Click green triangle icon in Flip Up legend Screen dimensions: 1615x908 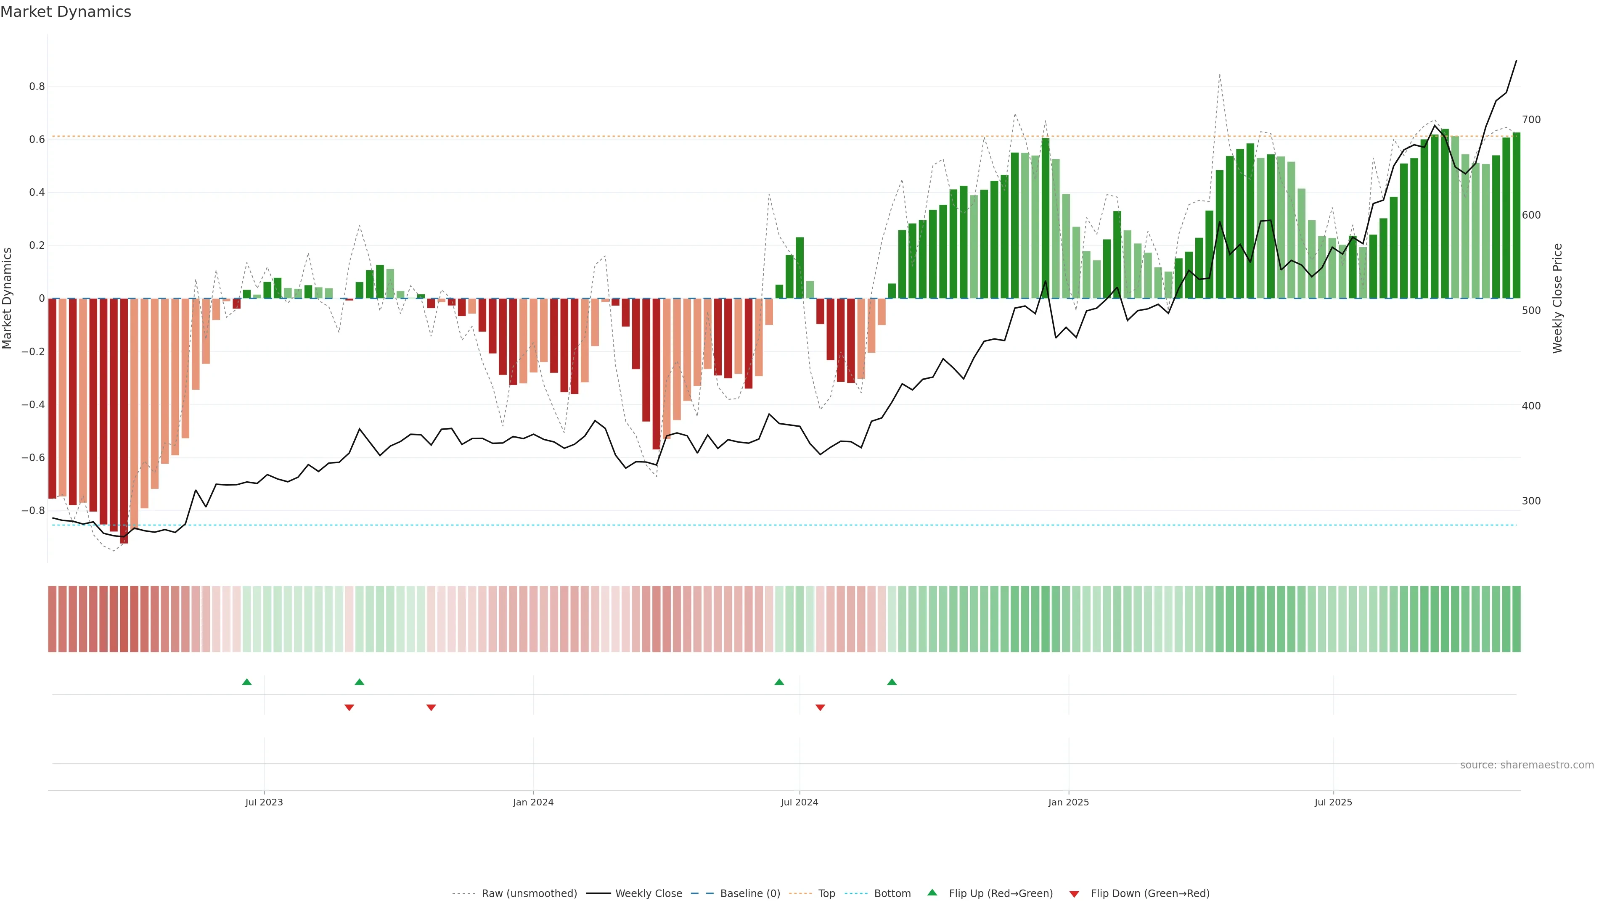pyautogui.click(x=932, y=892)
